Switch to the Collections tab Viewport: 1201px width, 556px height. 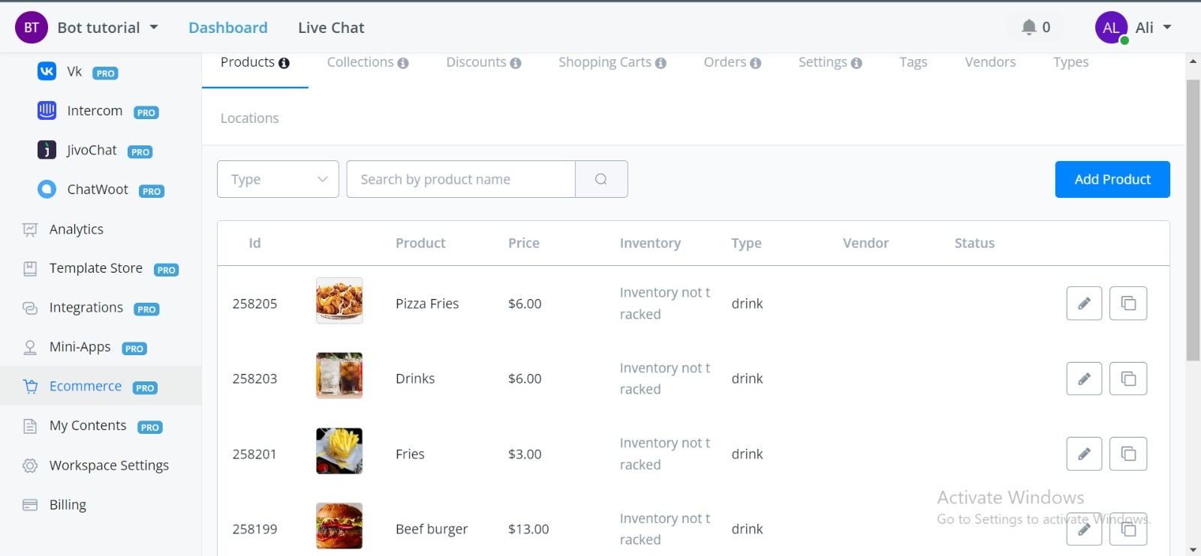point(361,62)
